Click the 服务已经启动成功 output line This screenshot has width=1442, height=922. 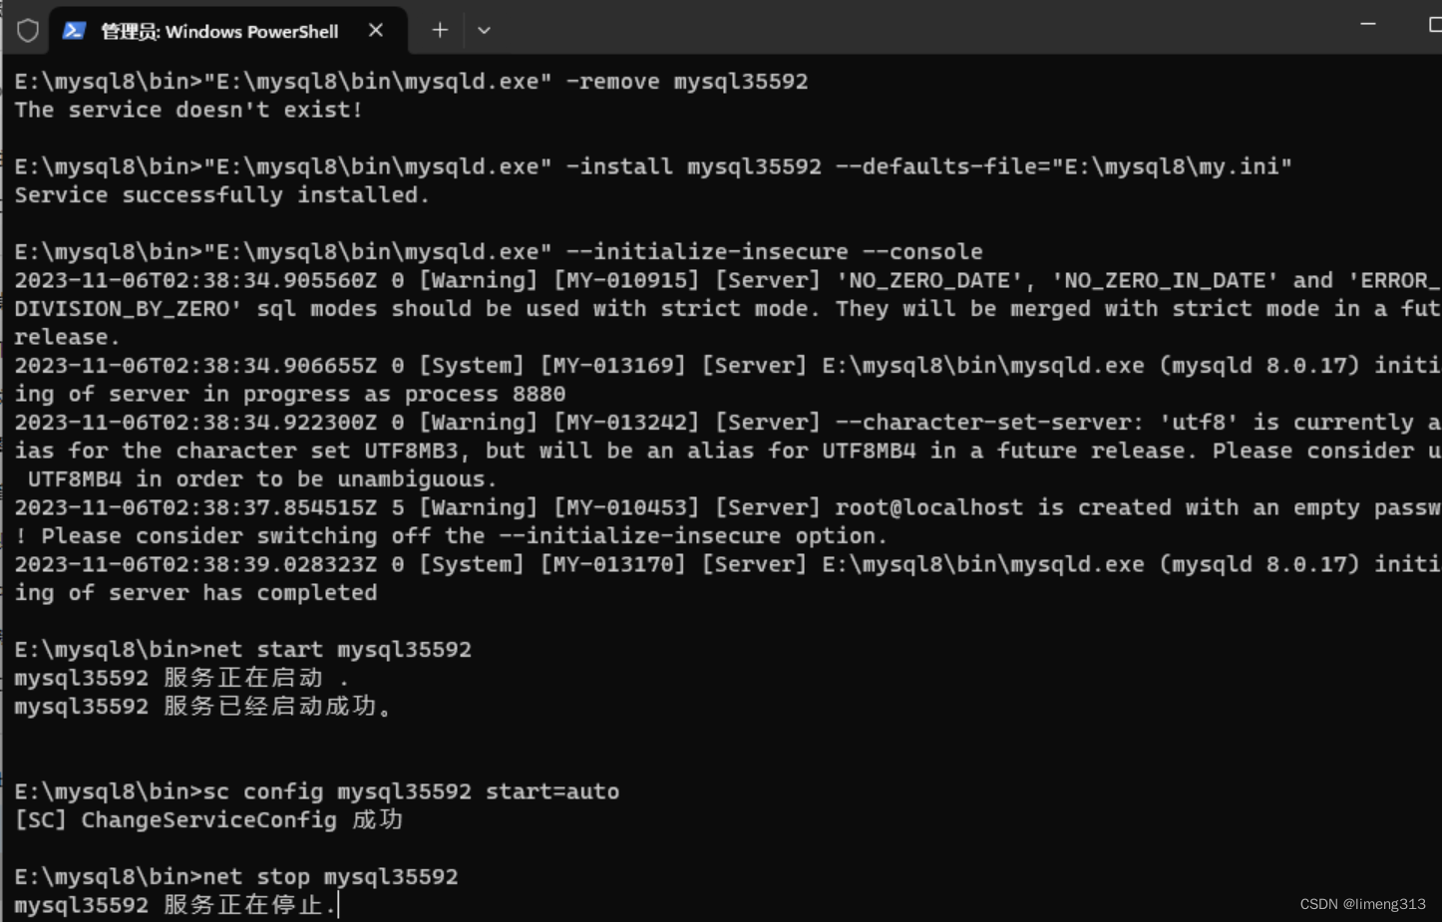204,707
